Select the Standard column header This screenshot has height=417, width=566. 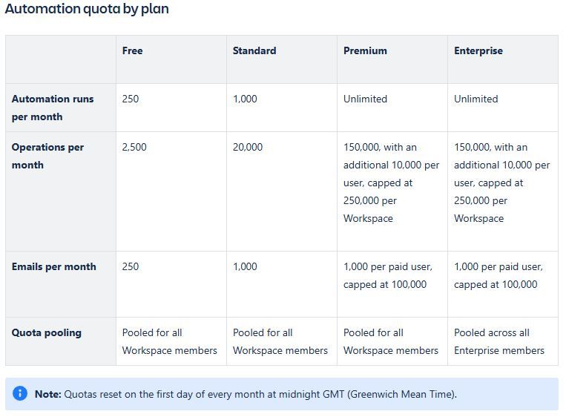(x=254, y=50)
